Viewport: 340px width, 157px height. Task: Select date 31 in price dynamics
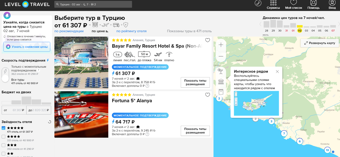pyautogui.click(x=286, y=30)
